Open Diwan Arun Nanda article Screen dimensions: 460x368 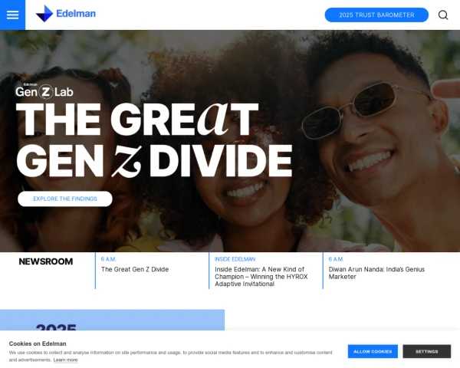[x=376, y=273]
